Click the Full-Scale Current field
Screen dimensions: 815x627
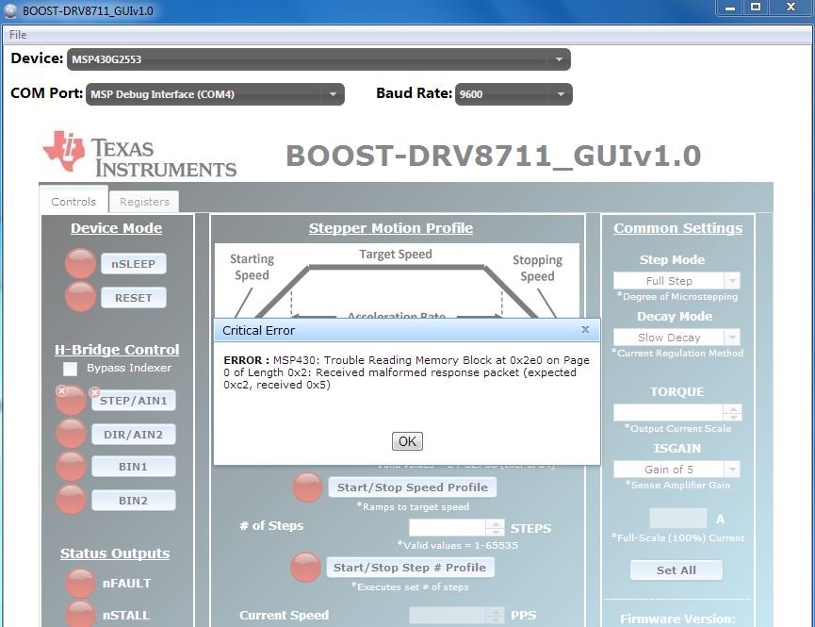(x=678, y=519)
